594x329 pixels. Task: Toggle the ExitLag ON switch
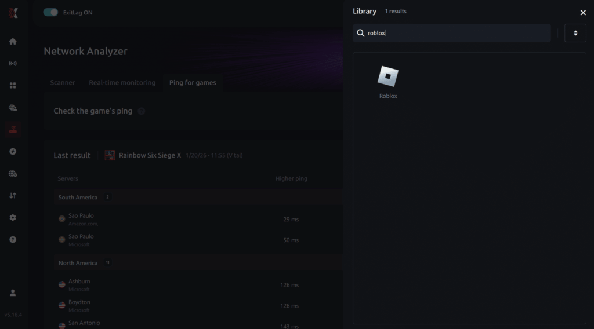pyautogui.click(x=50, y=12)
